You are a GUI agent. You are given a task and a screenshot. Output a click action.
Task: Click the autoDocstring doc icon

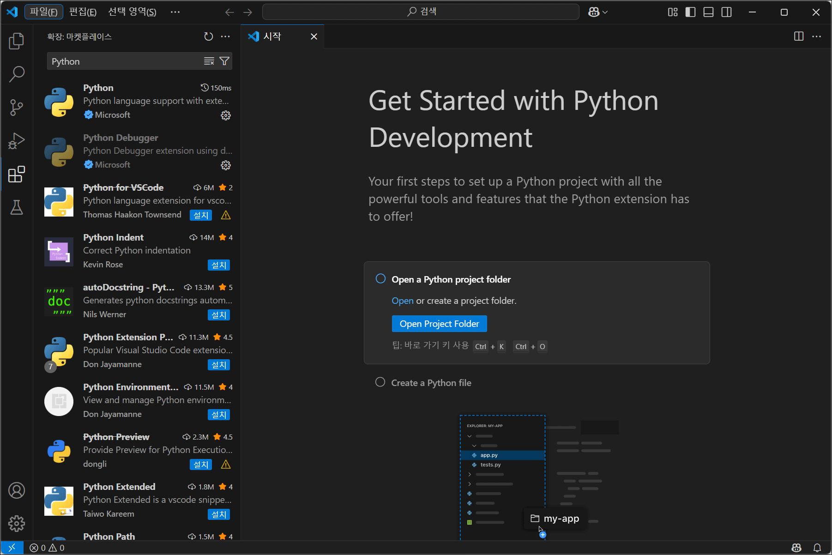point(59,302)
